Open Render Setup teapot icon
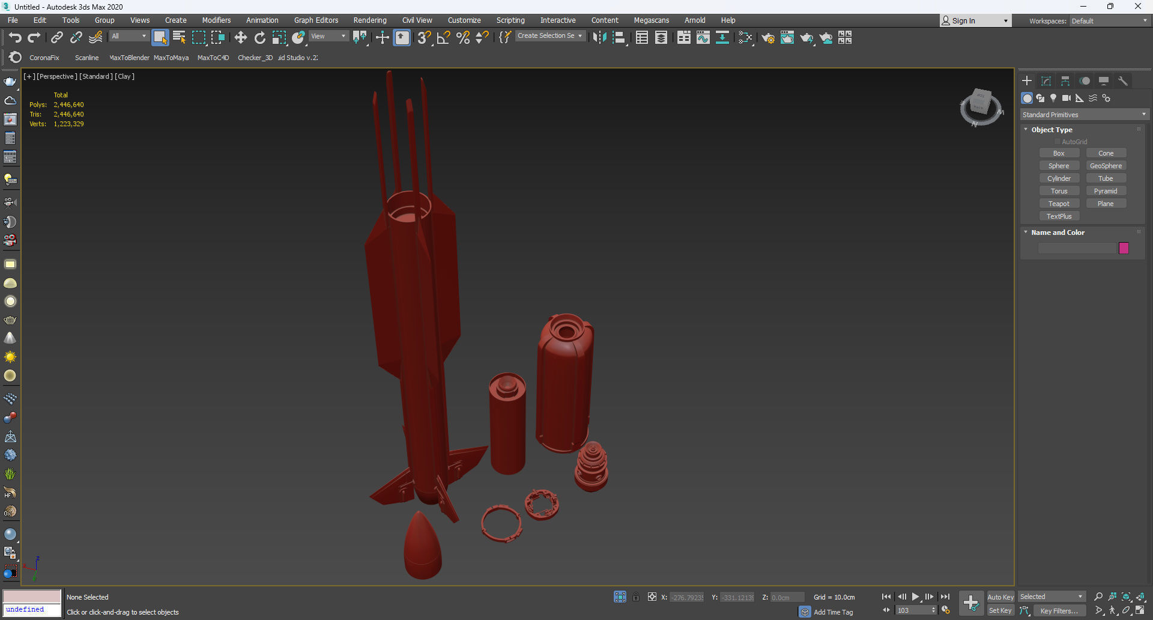This screenshot has height=620, width=1153. point(768,38)
